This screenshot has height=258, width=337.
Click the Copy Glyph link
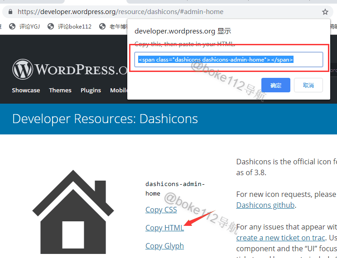(x=164, y=246)
